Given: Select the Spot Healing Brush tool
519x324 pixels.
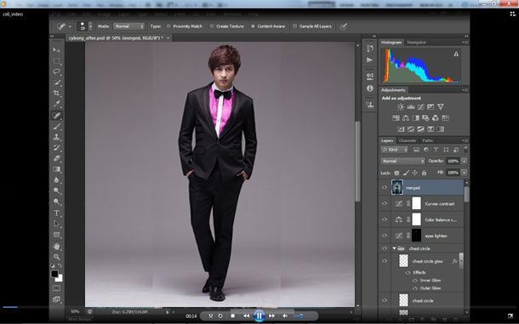Looking at the screenshot, I should click(57, 116).
